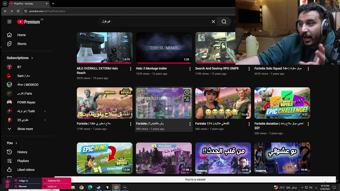The height and width of the screenshot is (191, 340).
Task: Open the POWR Rayan subscription channel
Action: (x=27, y=102)
